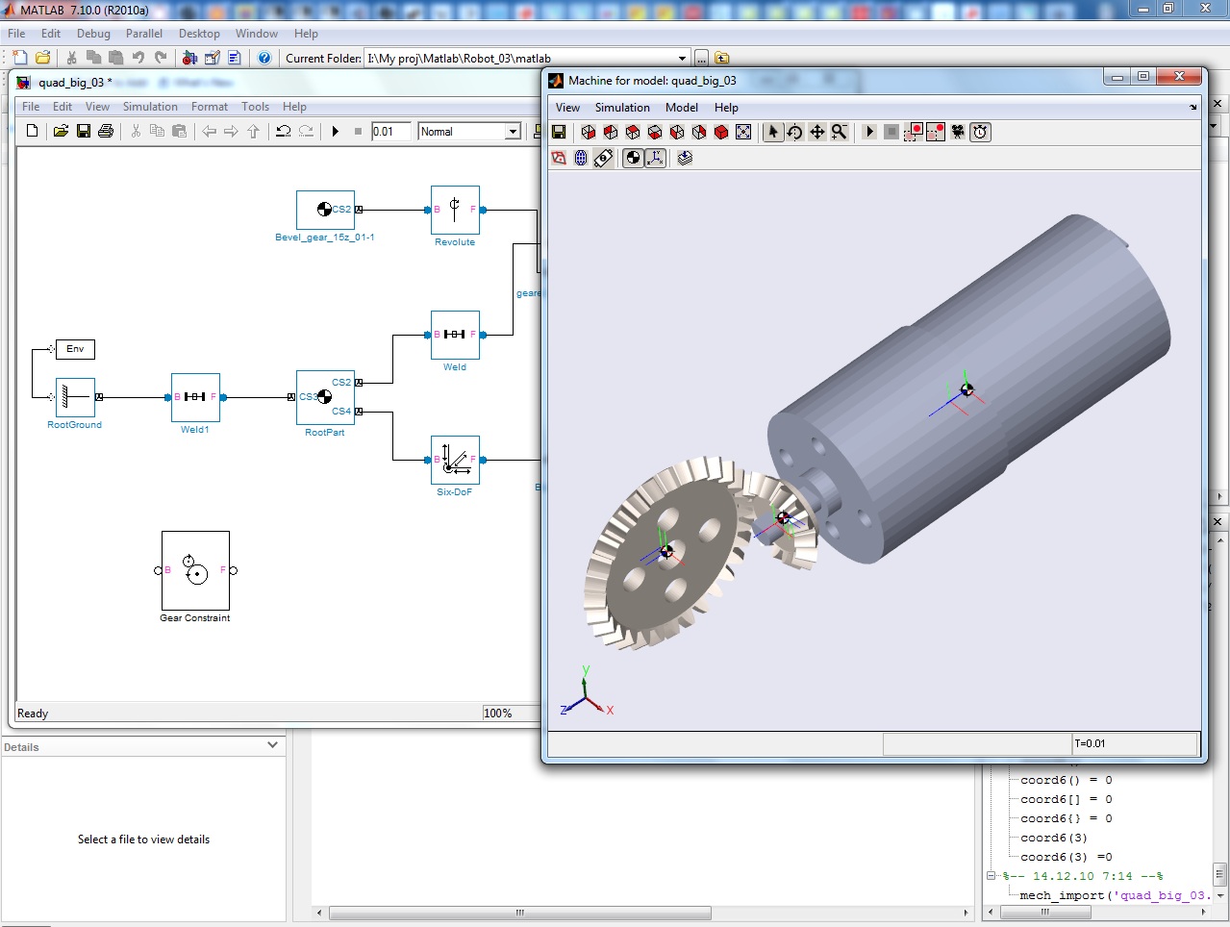Collapse the Details panel chevron

pyautogui.click(x=273, y=745)
